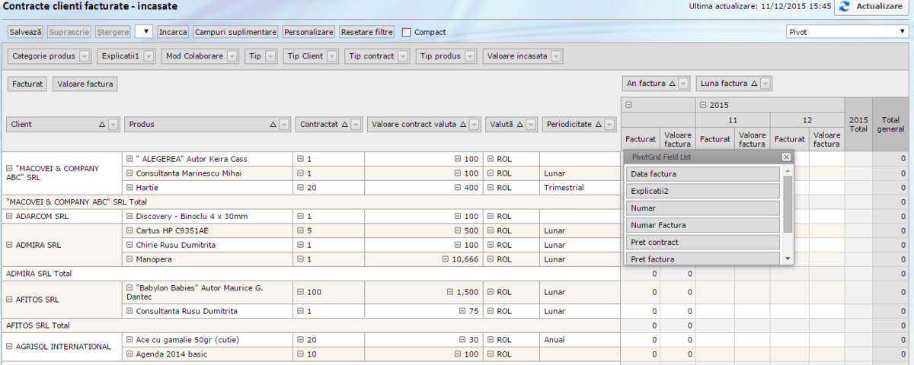Click the Resetare filtre button
The width and height of the screenshot is (914, 365).
pos(367,33)
